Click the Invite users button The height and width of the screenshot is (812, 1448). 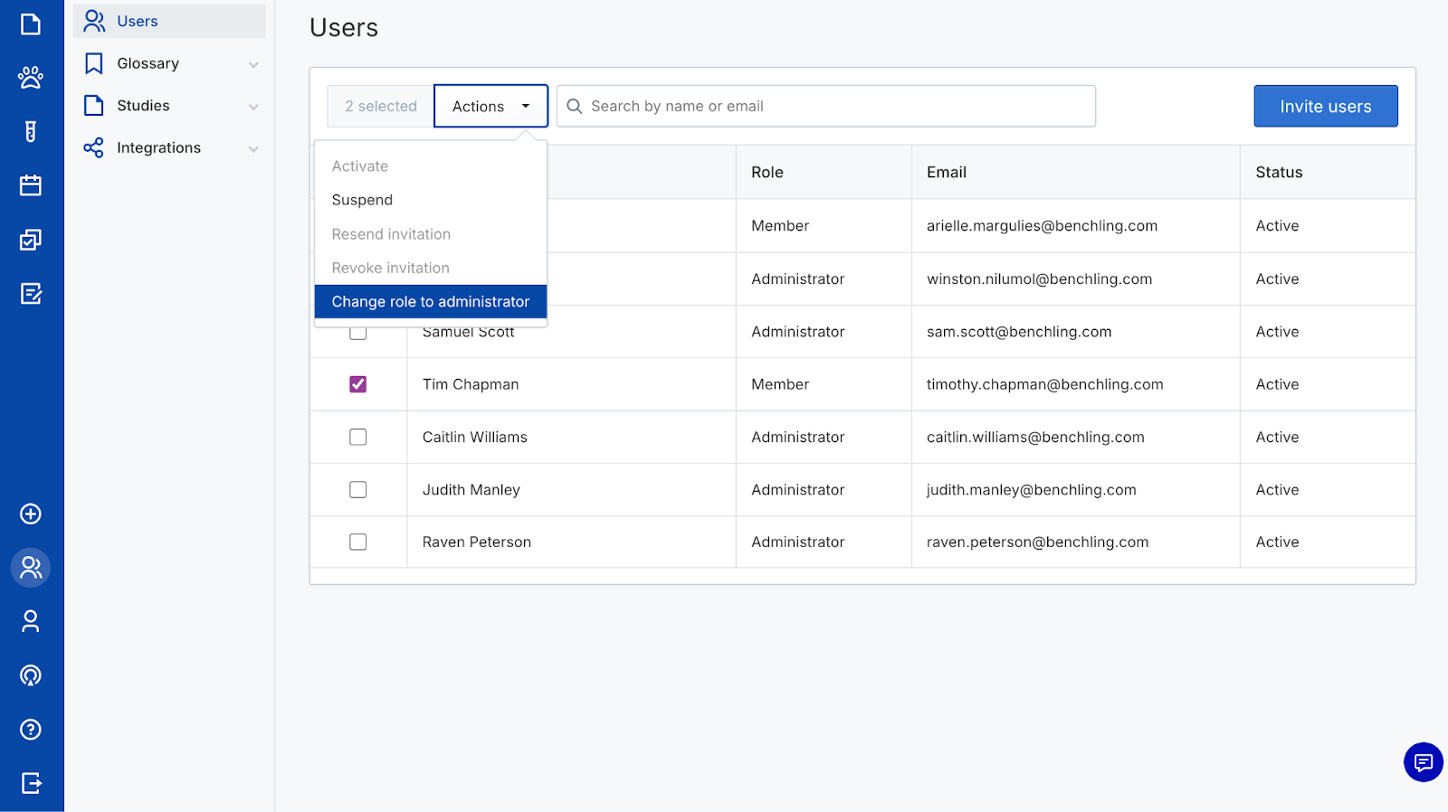[x=1325, y=106]
